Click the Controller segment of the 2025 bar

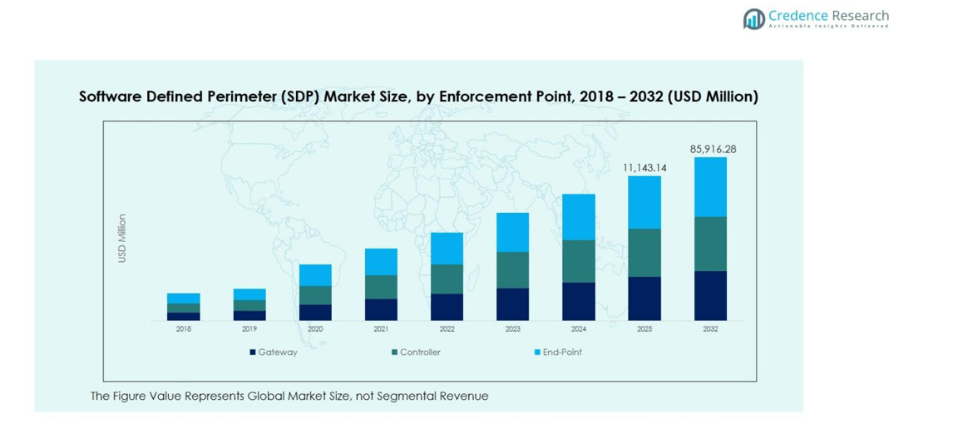tap(644, 253)
